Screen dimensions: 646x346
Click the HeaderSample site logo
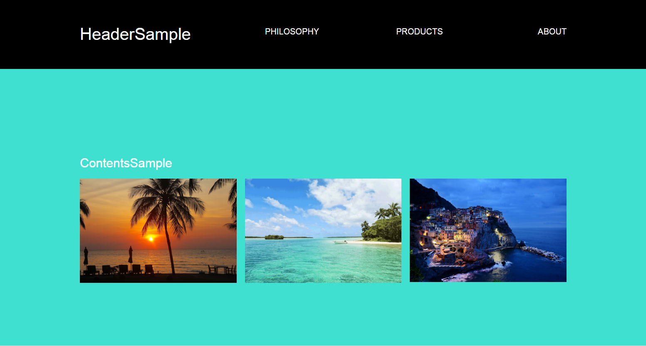click(135, 34)
